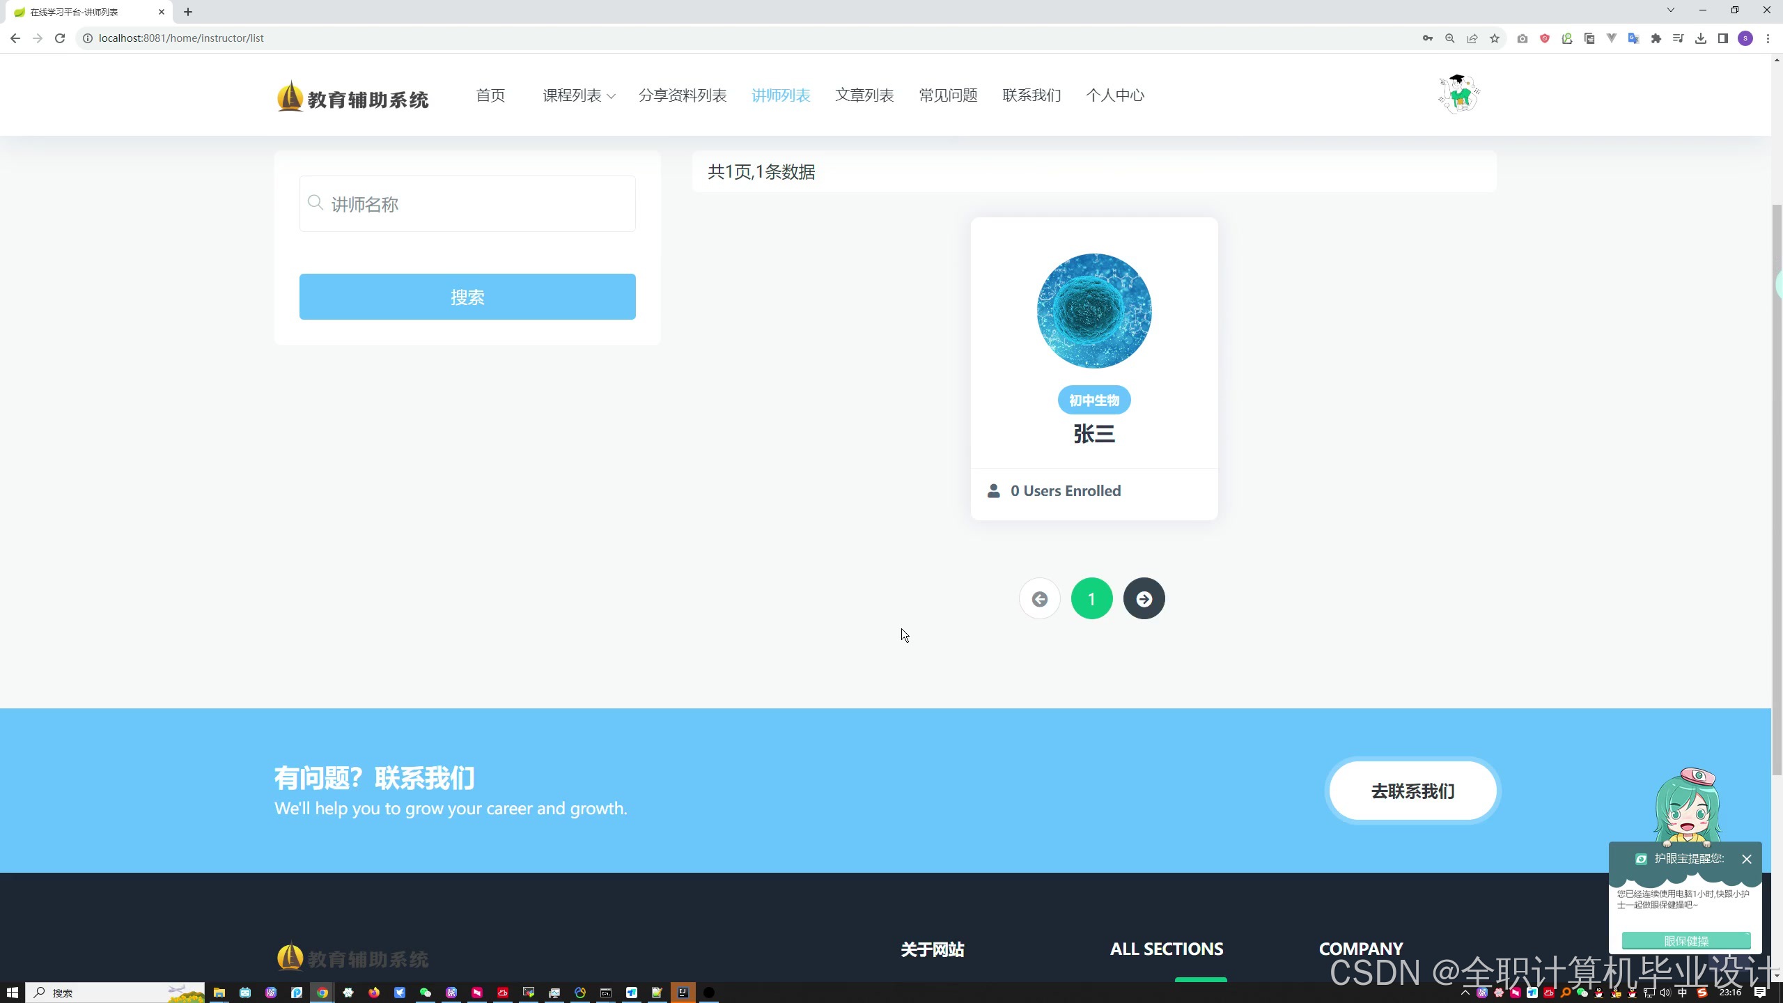Viewport: 1783px width, 1003px height.
Task: Focus the 讲师名称 search field
Action: (x=468, y=204)
